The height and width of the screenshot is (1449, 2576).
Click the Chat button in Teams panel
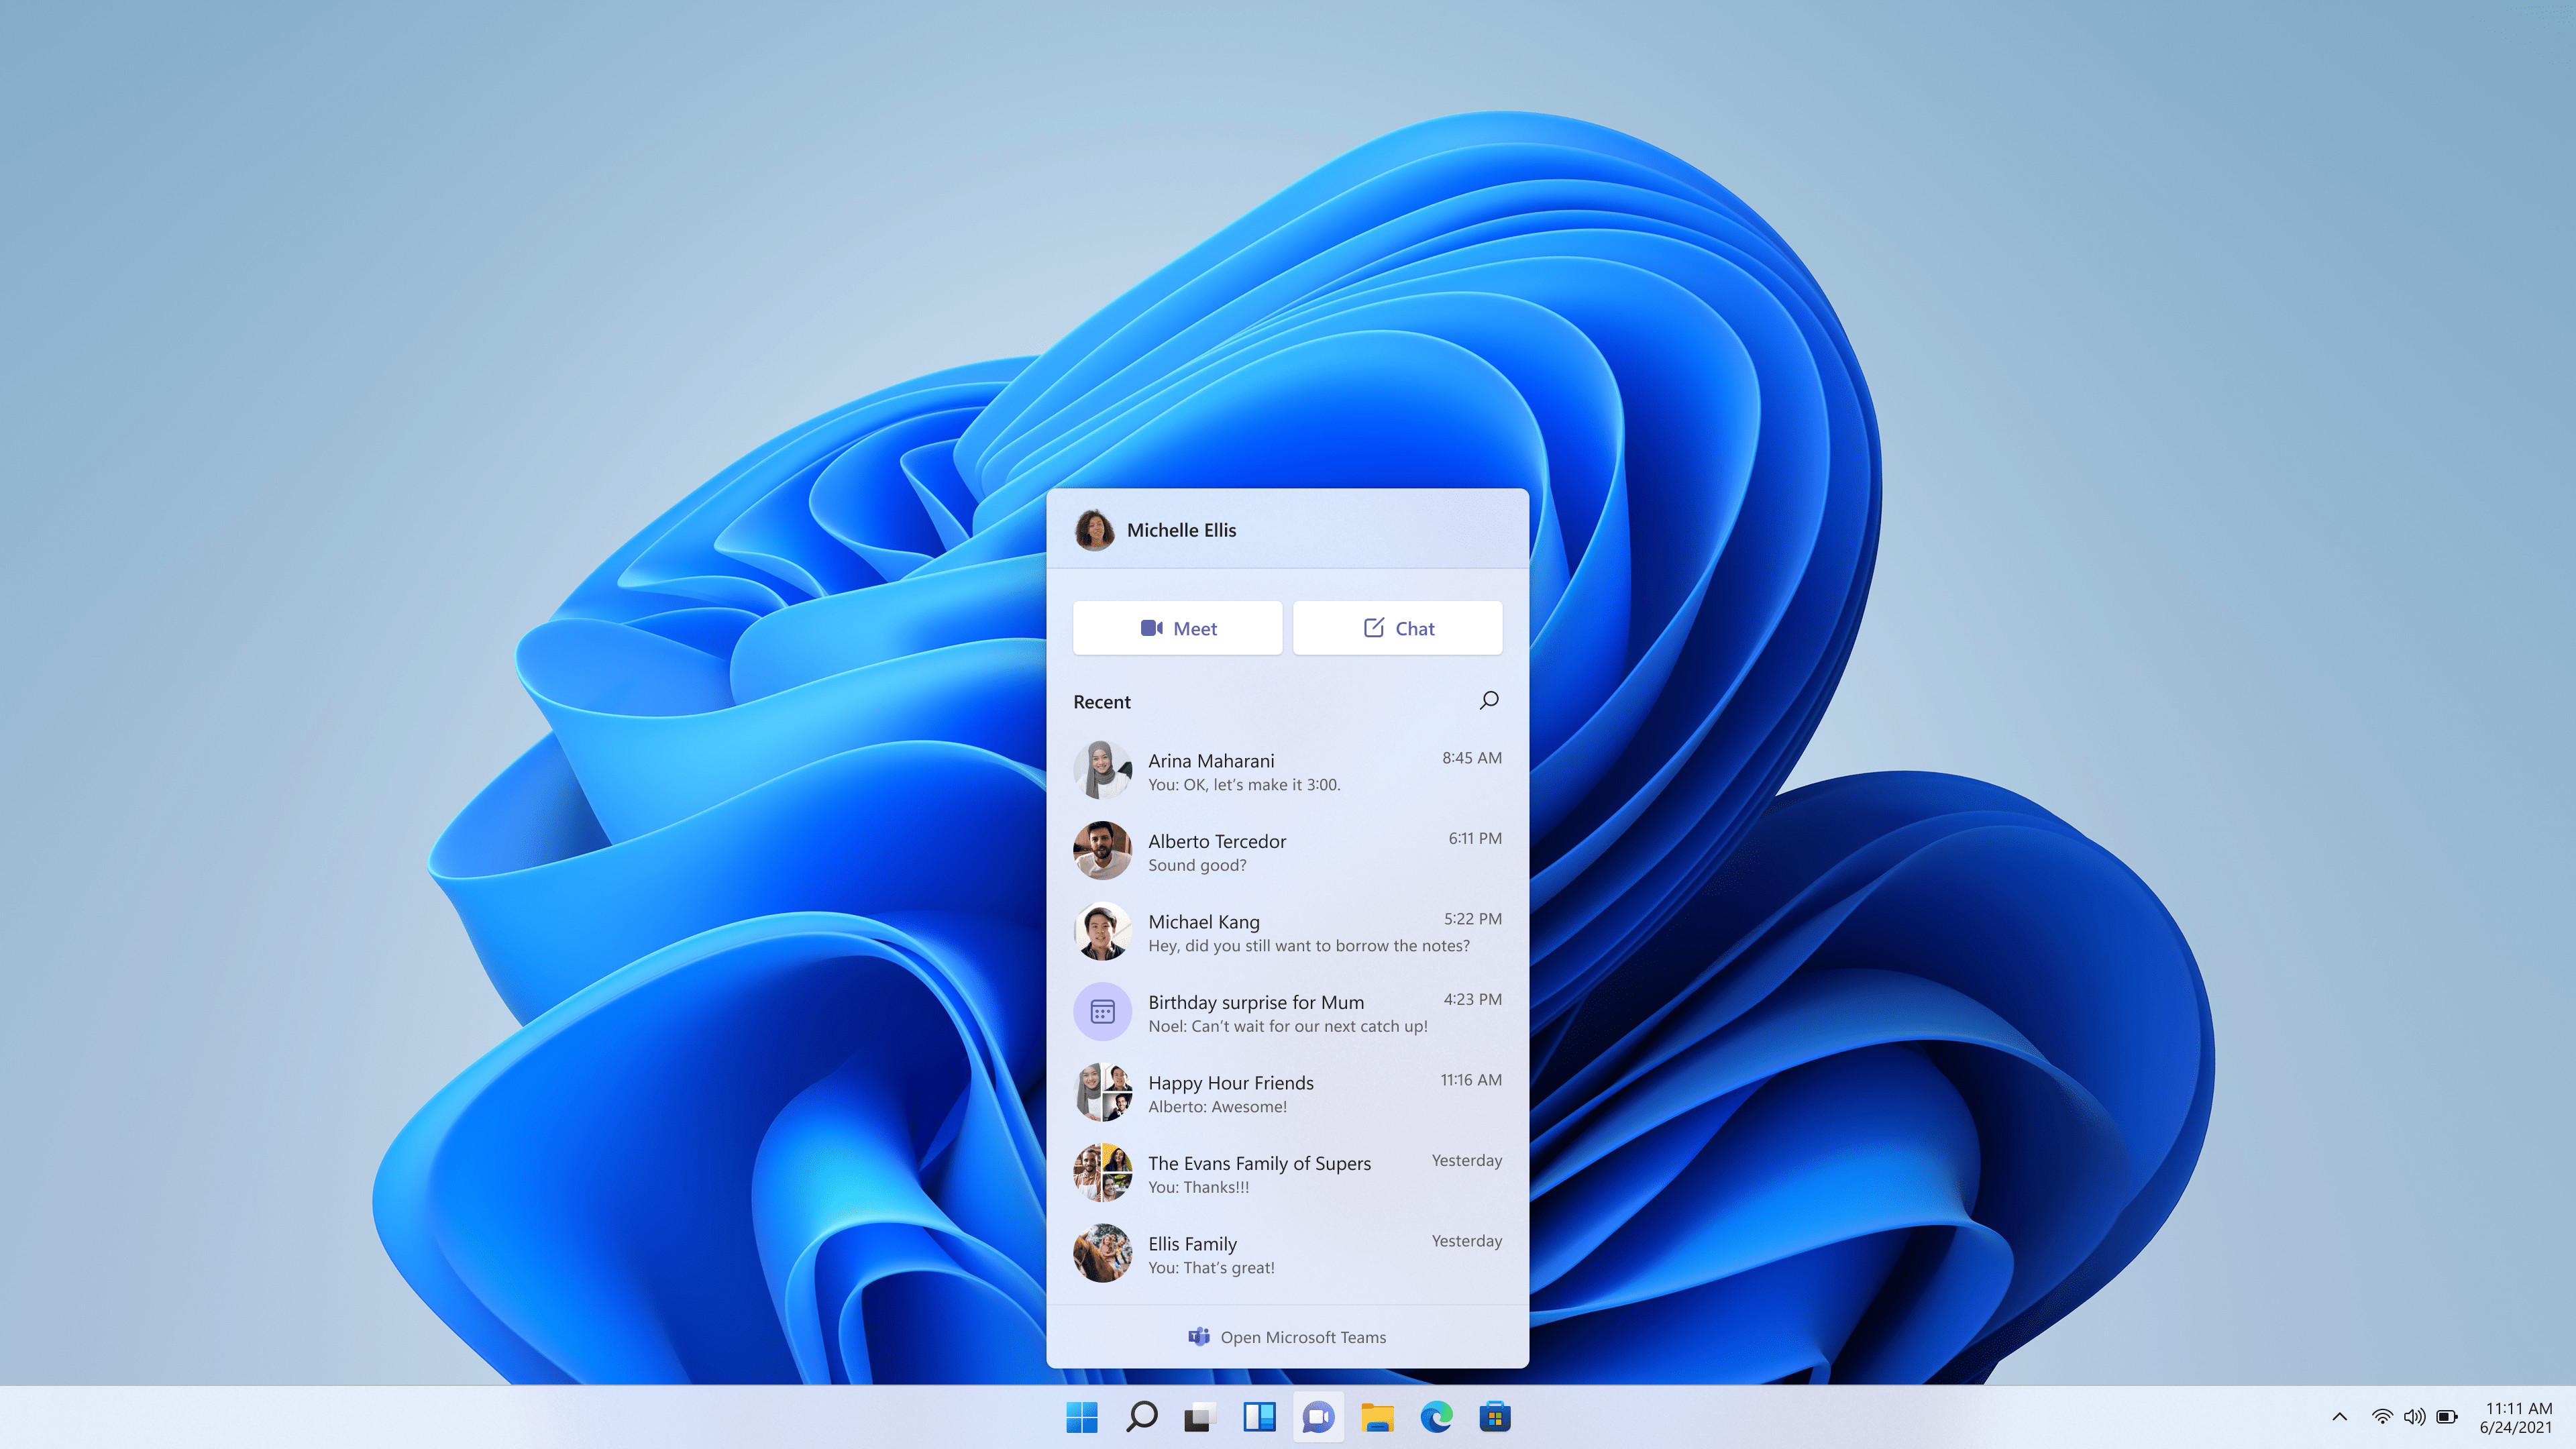1398,627
